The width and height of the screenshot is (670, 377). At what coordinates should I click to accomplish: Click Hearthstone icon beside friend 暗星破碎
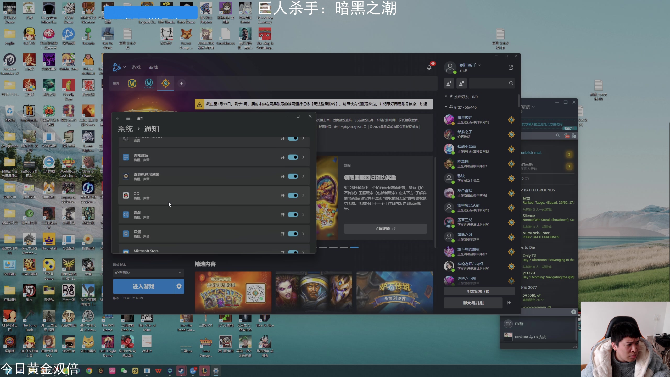pos(511,120)
